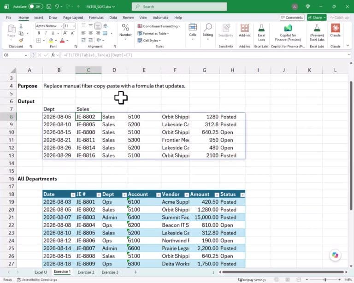Image resolution: width=354 pixels, height=283 pixels.
Task: Decrease font size with smaller A icon
Action: coord(73,33)
